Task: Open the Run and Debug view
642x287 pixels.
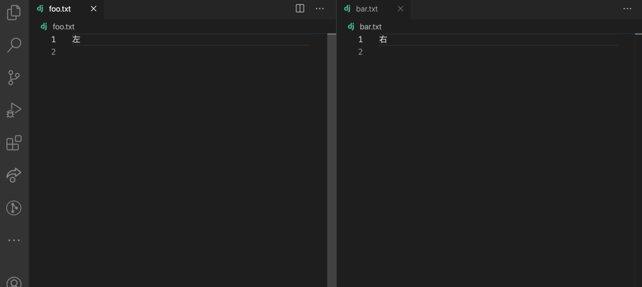Action: (x=14, y=110)
